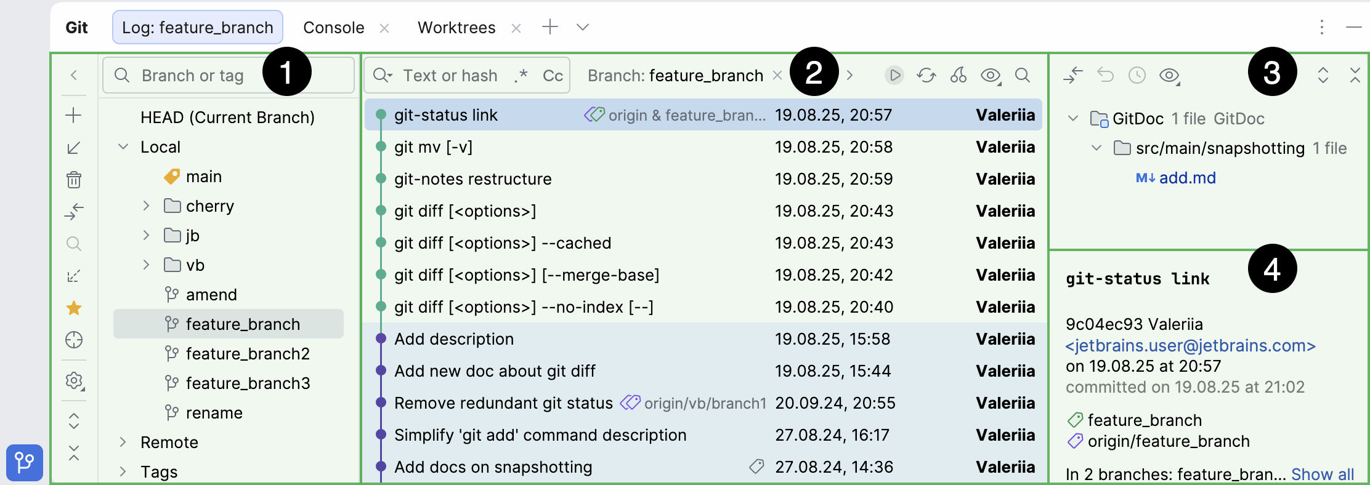Image resolution: width=1370 pixels, height=485 pixels.
Task: Open the three-dot options menu
Action: (1322, 27)
